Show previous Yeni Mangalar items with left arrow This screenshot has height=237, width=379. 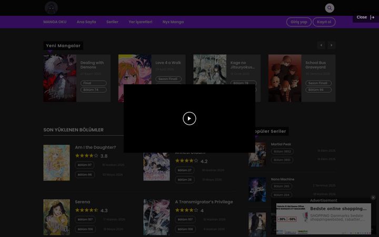(321, 45)
